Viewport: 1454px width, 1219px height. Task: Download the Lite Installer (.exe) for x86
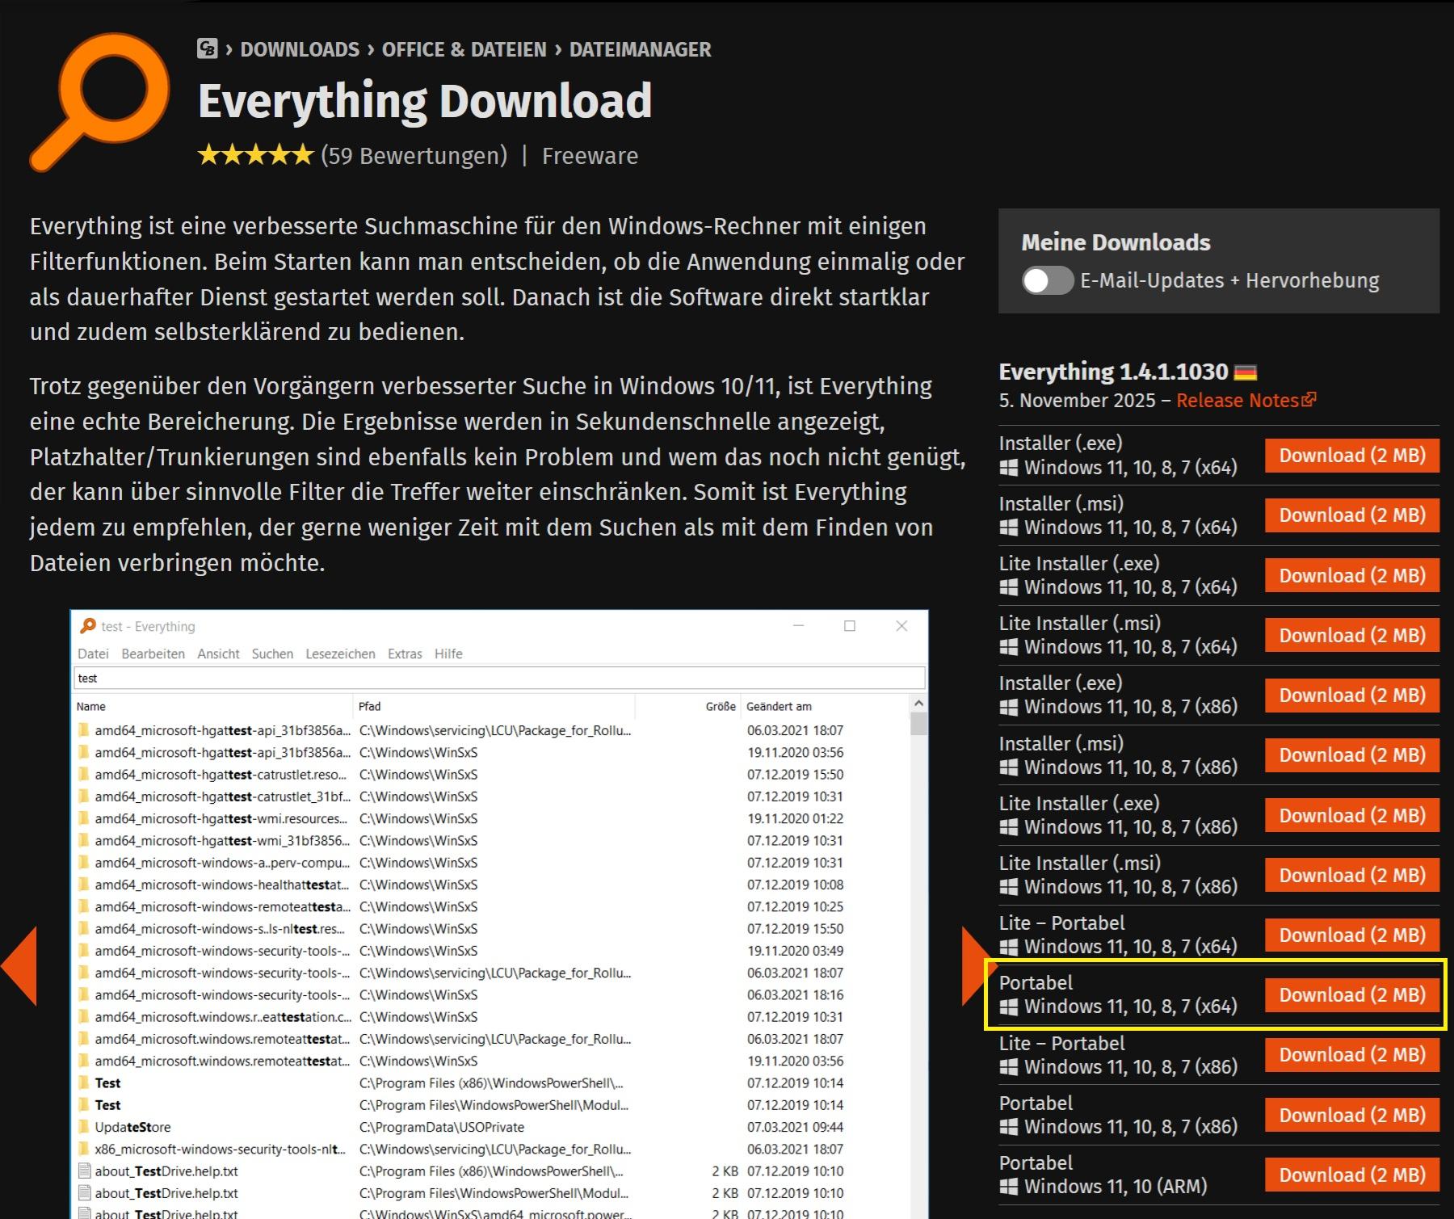[x=1352, y=816]
